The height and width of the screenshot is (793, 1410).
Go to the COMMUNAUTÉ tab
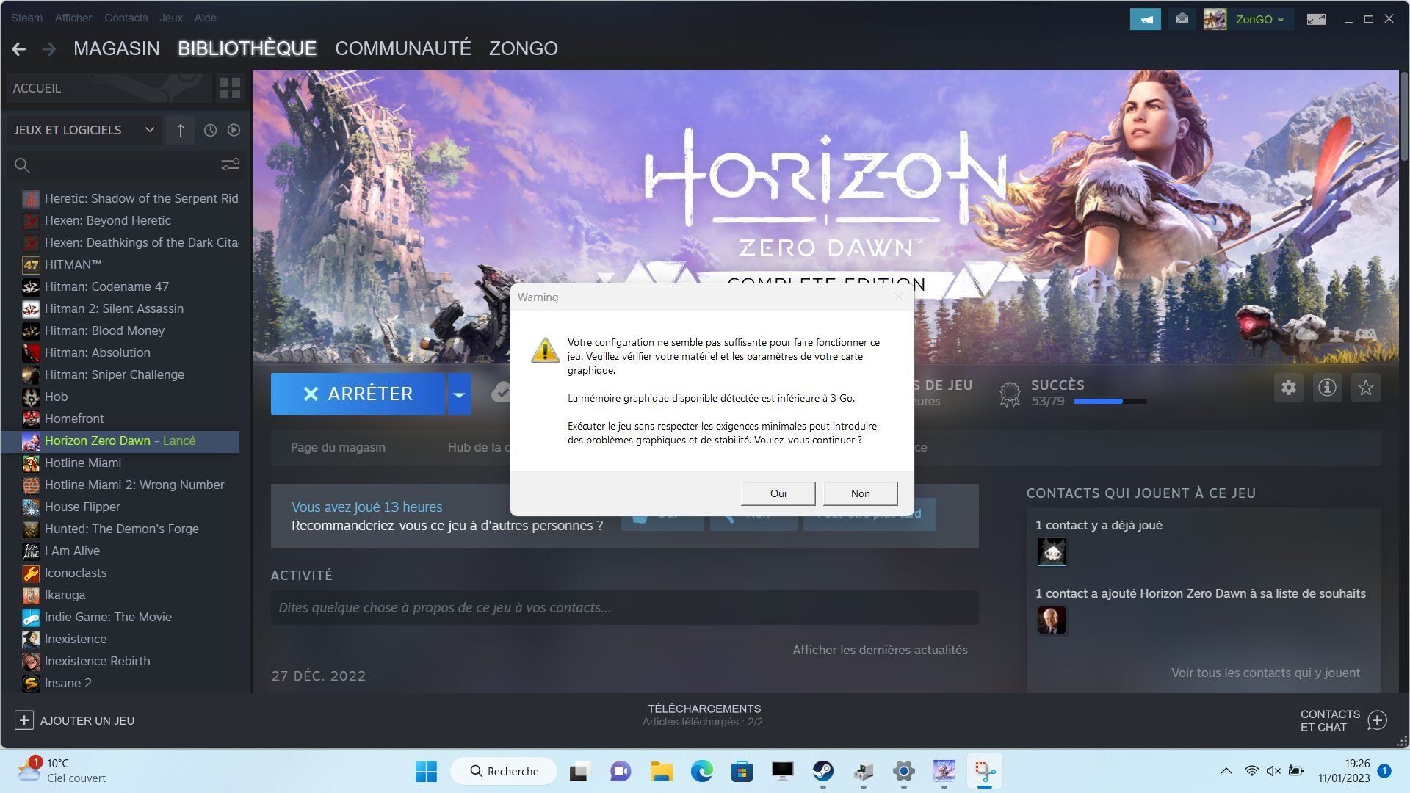point(403,48)
